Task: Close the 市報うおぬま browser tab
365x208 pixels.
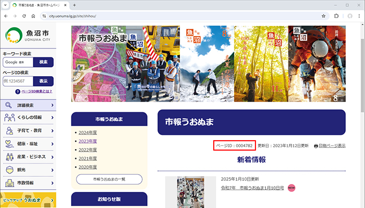Action: pyautogui.click(x=65, y=5)
